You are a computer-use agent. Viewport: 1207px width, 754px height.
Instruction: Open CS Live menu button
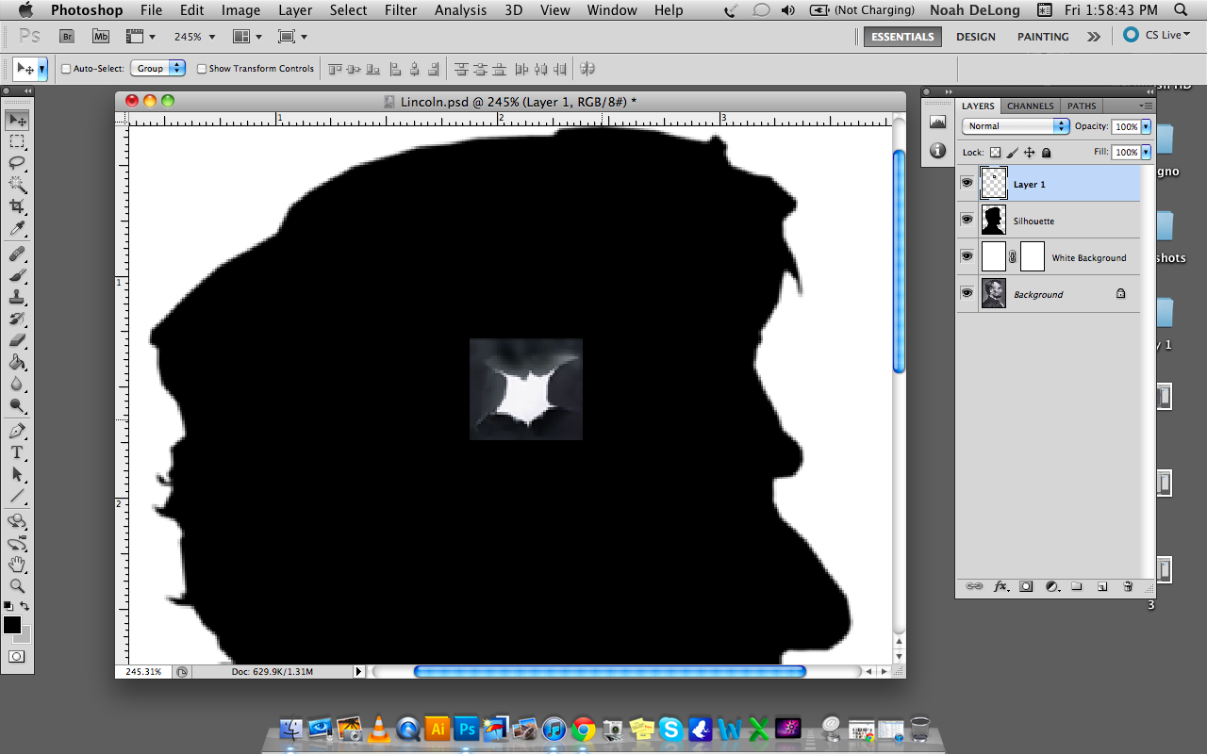tap(1157, 35)
